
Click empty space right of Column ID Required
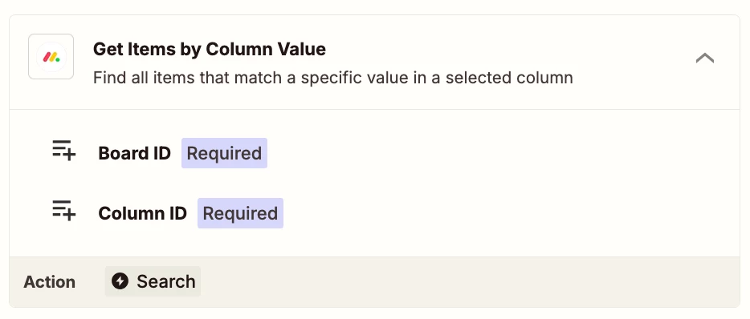(x=507, y=213)
